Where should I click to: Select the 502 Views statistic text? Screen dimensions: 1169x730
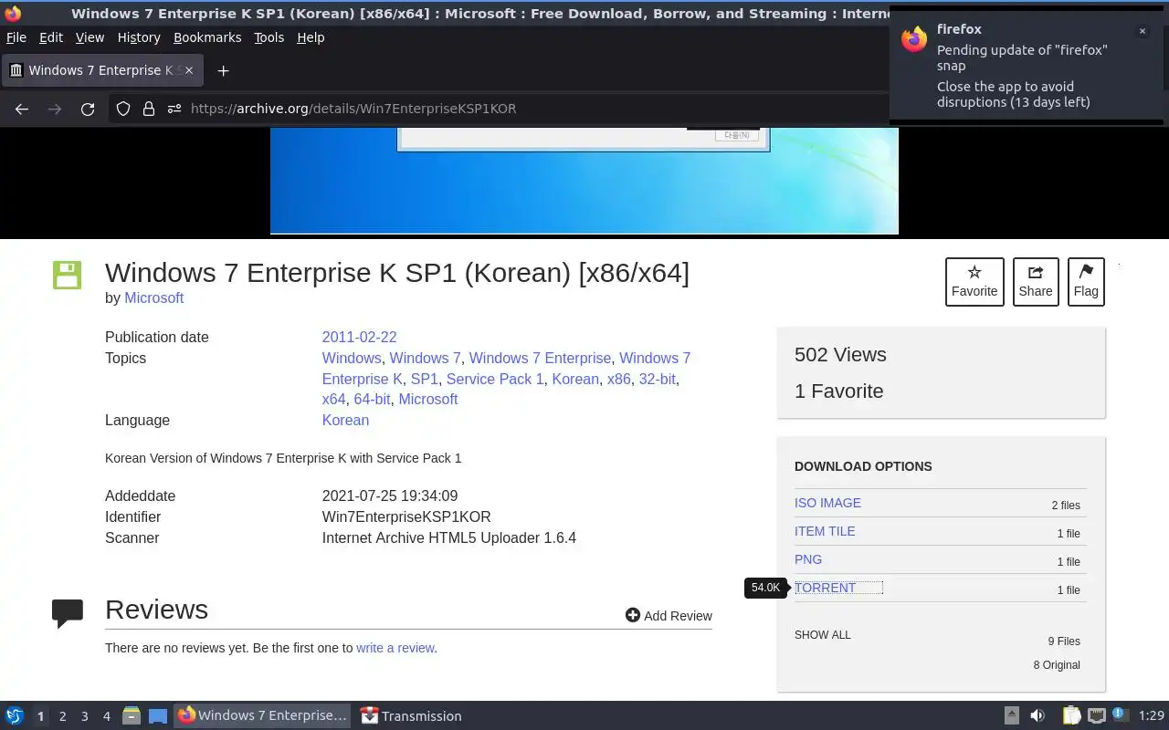pyautogui.click(x=840, y=355)
